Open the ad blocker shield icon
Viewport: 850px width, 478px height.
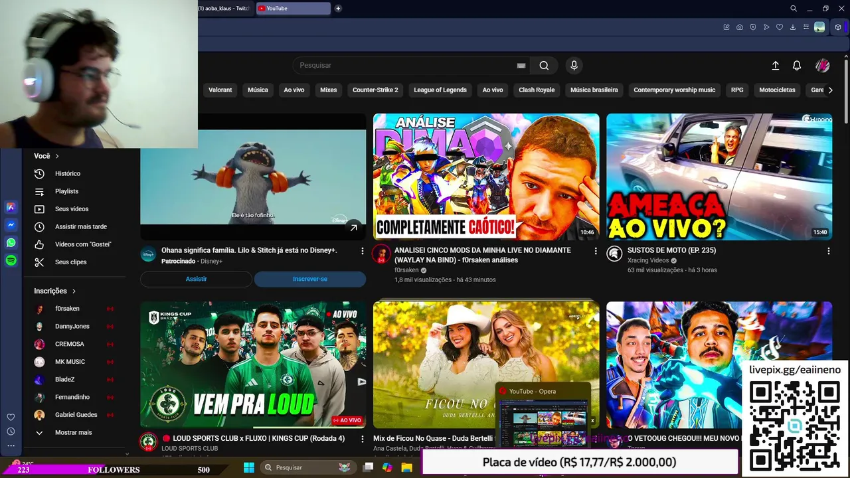(753, 27)
